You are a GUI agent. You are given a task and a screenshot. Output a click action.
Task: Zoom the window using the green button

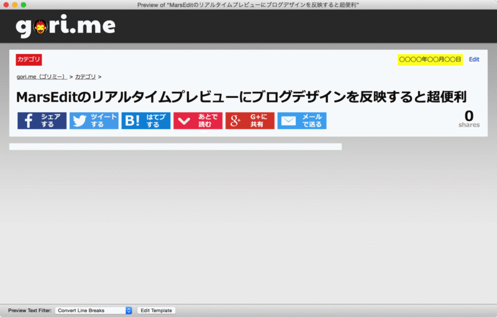[24, 4]
